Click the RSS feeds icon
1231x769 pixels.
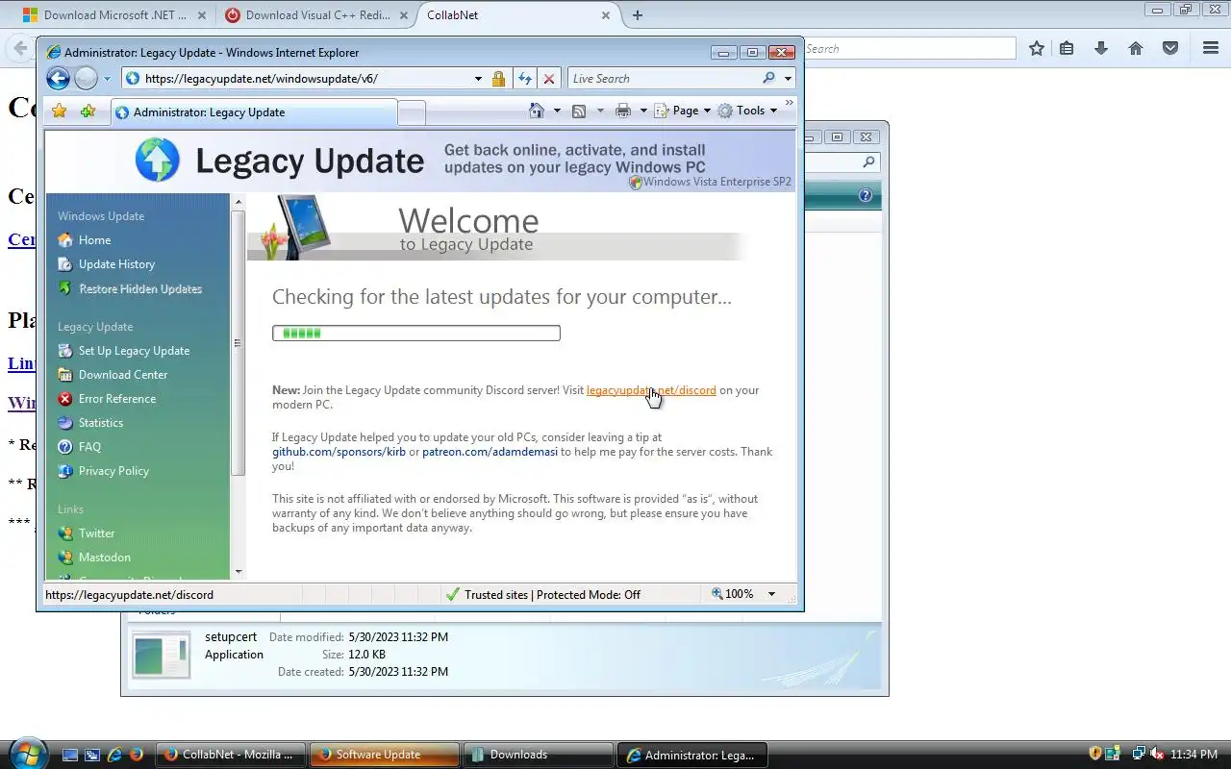click(579, 111)
